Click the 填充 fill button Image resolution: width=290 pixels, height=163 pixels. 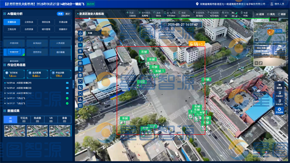click(271, 14)
